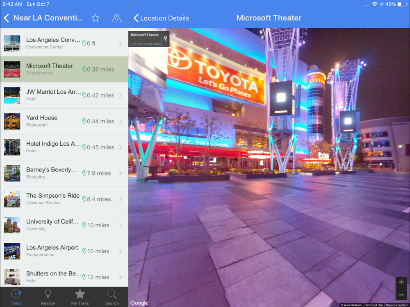Go back to Location Details
The image size is (410, 307).
[x=161, y=18]
